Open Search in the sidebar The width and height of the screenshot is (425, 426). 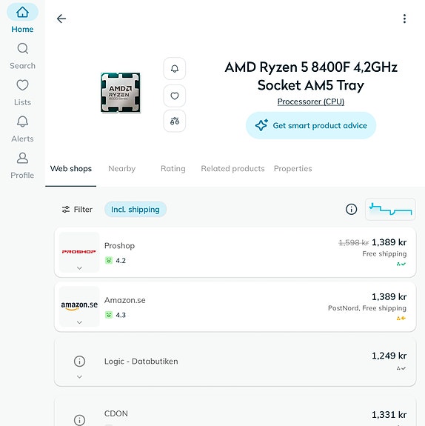click(22, 56)
